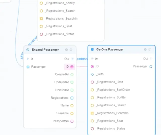Click the Out execution arrow on GetOne Passenger
161x135 pixels.
(x=151, y=59)
